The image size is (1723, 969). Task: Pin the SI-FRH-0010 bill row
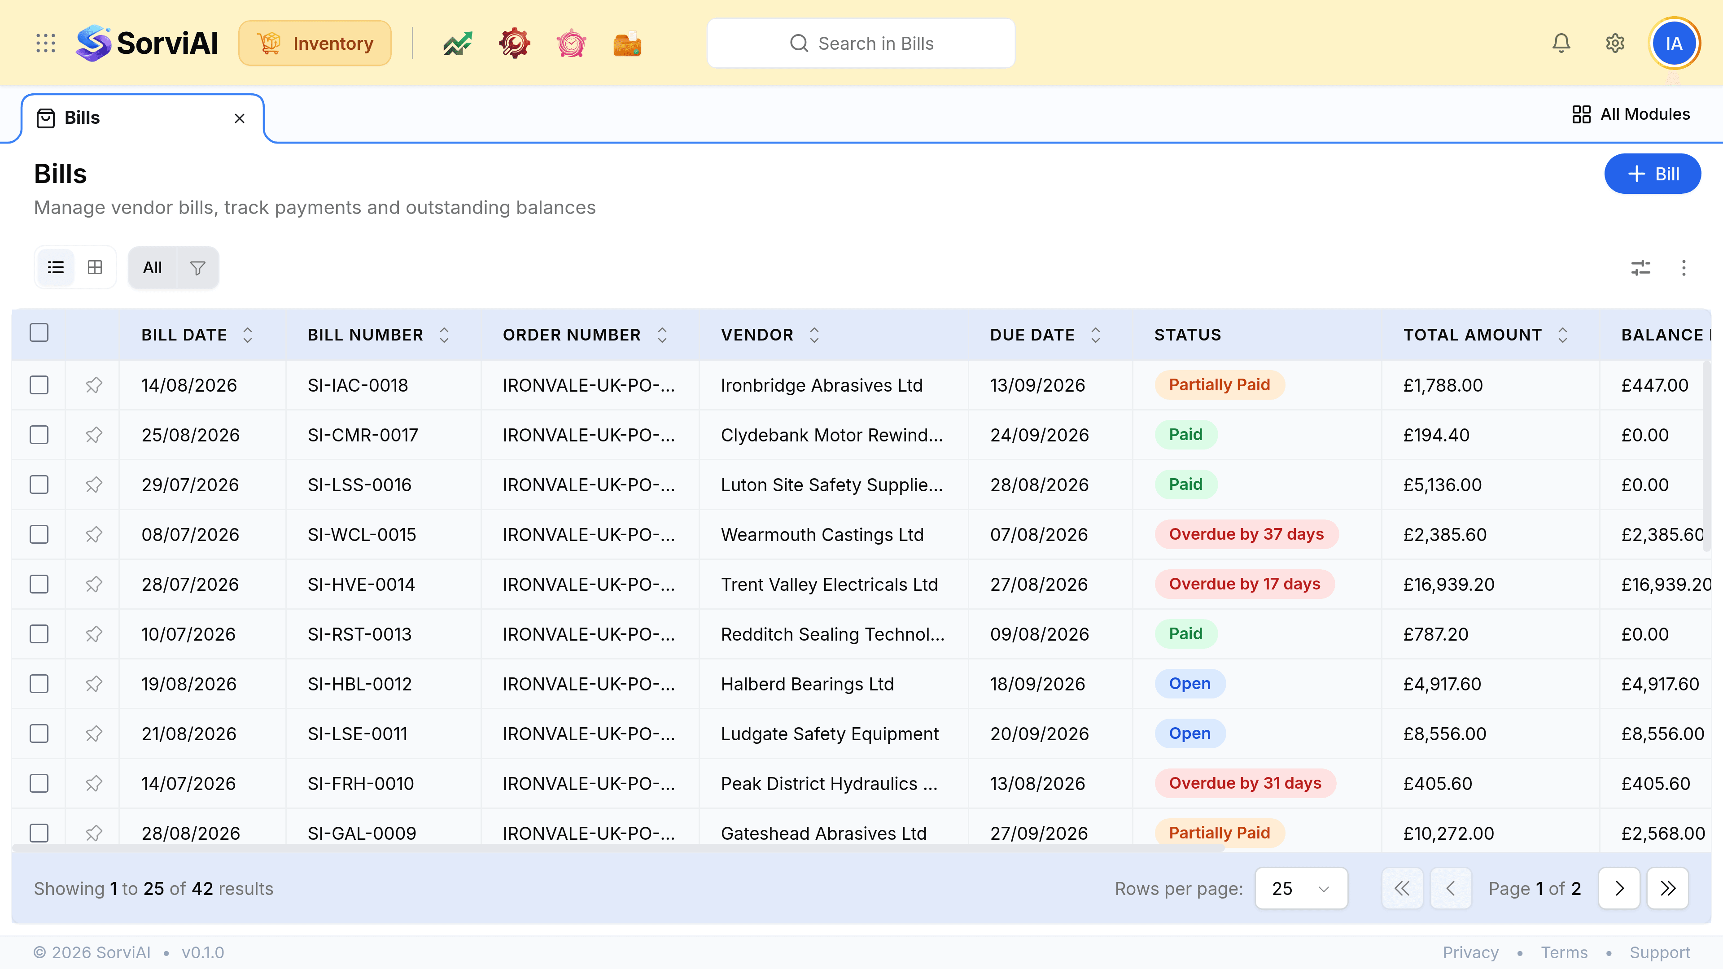(94, 784)
